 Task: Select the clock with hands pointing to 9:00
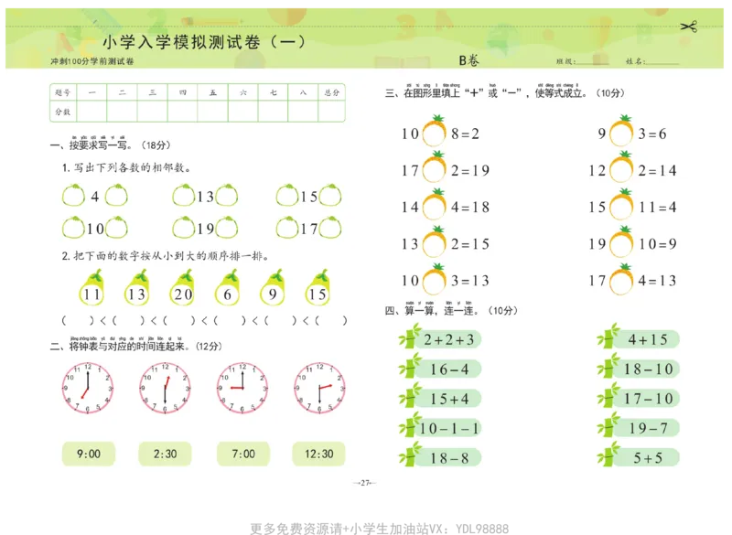(243, 391)
